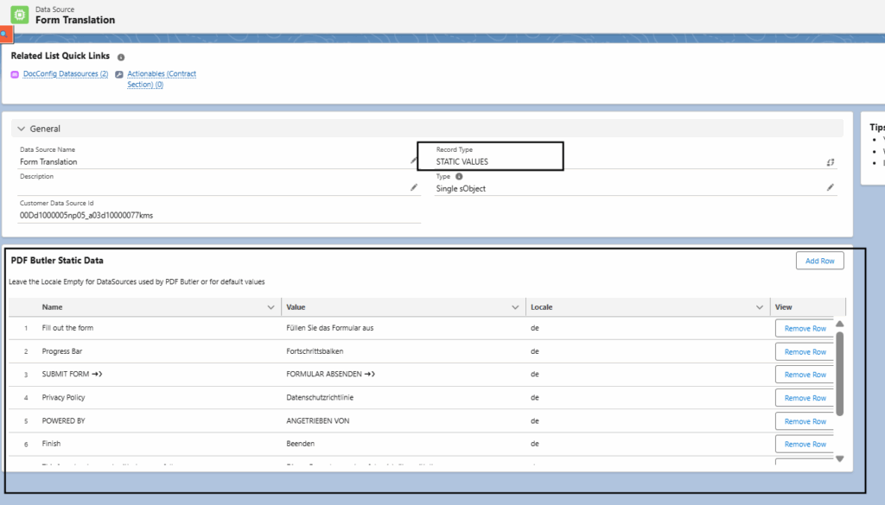Remove the SUBMIT FORM translation row
Screen dimensions: 885x505
[804, 374]
